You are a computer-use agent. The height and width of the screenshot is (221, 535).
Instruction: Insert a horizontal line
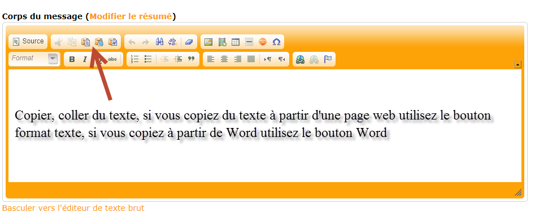249,42
